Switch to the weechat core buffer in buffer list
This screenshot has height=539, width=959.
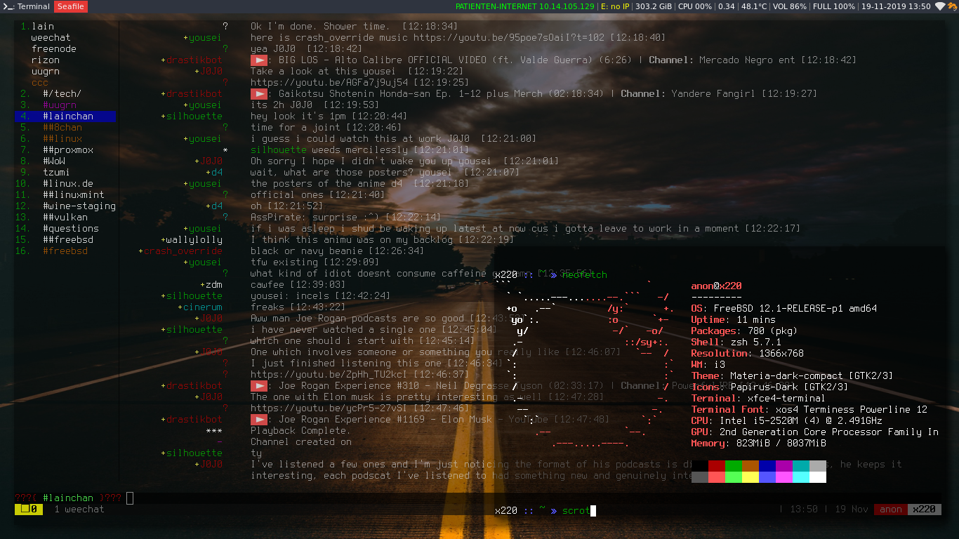pyautogui.click(x=51, y=38)
